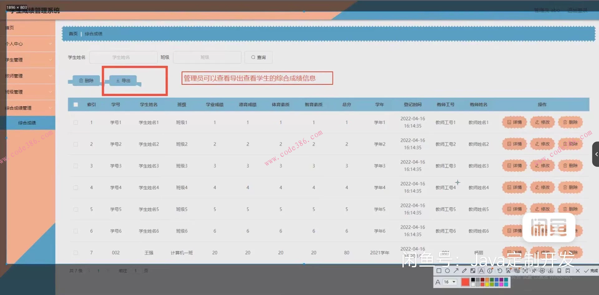
Task: Click the 删除 button above the table
Action: [86, 80]
